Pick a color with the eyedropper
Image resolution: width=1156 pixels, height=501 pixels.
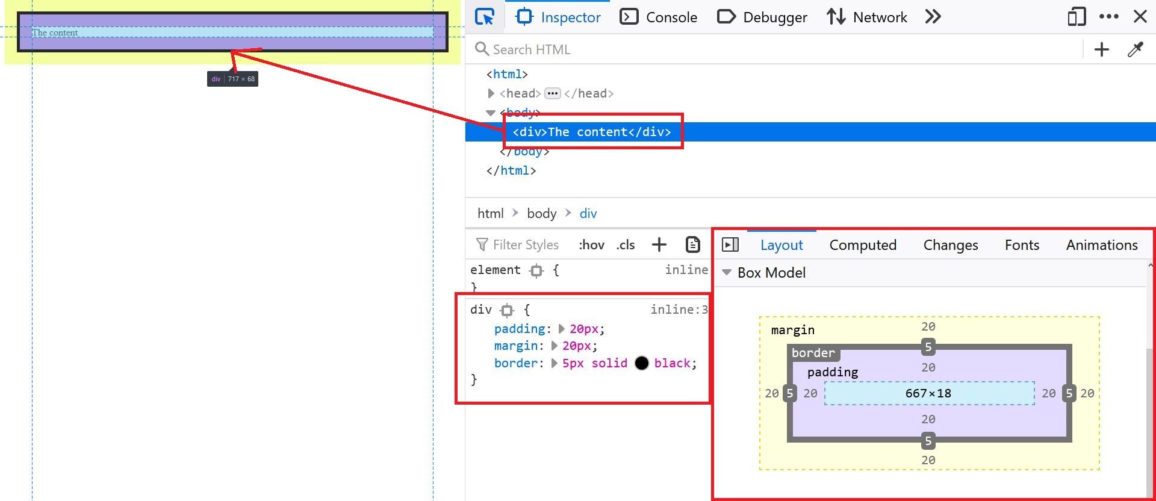(1136, 49)
